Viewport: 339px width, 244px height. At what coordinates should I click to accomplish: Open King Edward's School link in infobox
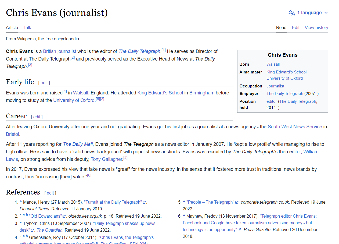[x=286, y=72]
